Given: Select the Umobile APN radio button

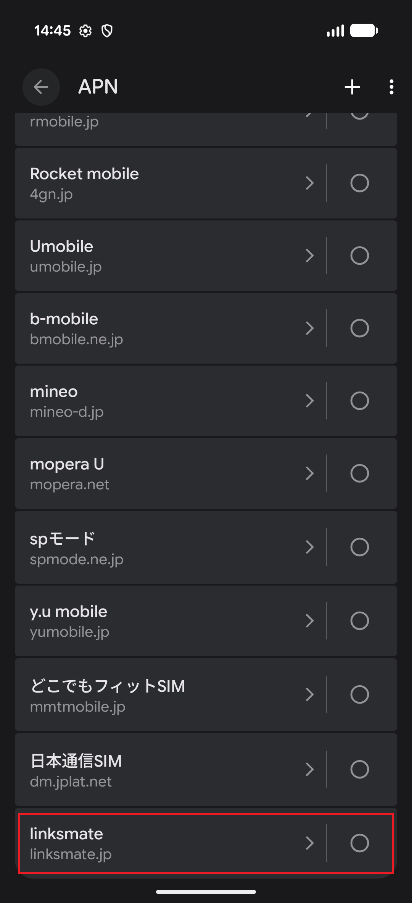Looking at the screenshot, I should pos(359,256).
